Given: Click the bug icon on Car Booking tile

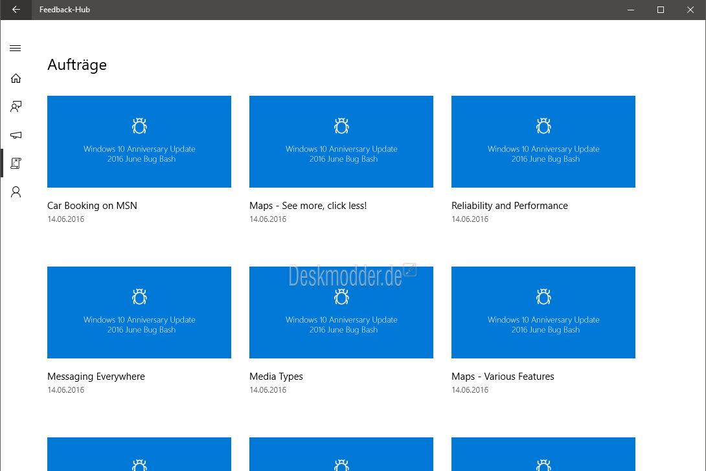Looking at the screenshot, I should (x=139, y=126).
